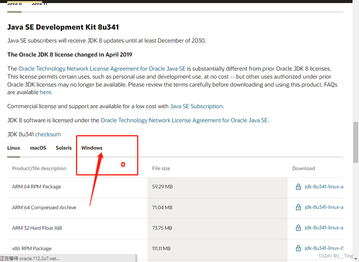Image resolution: width=359 pixels, height=262 pixels.
Task: Click the 'here' FAQs link
Action: 46,92
